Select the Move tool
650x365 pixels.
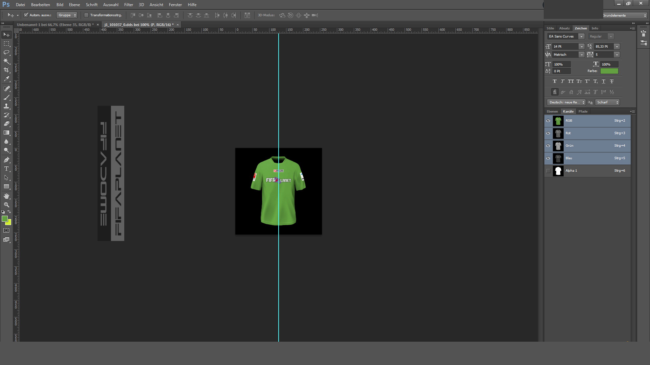(x=6, y=35)
